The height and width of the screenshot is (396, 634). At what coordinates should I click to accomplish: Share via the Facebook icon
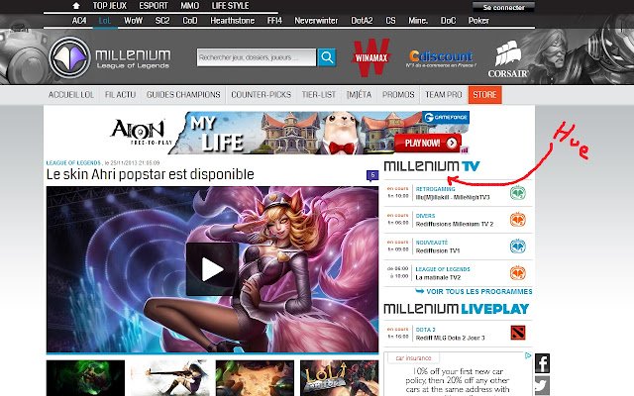(x=542, y=363)
